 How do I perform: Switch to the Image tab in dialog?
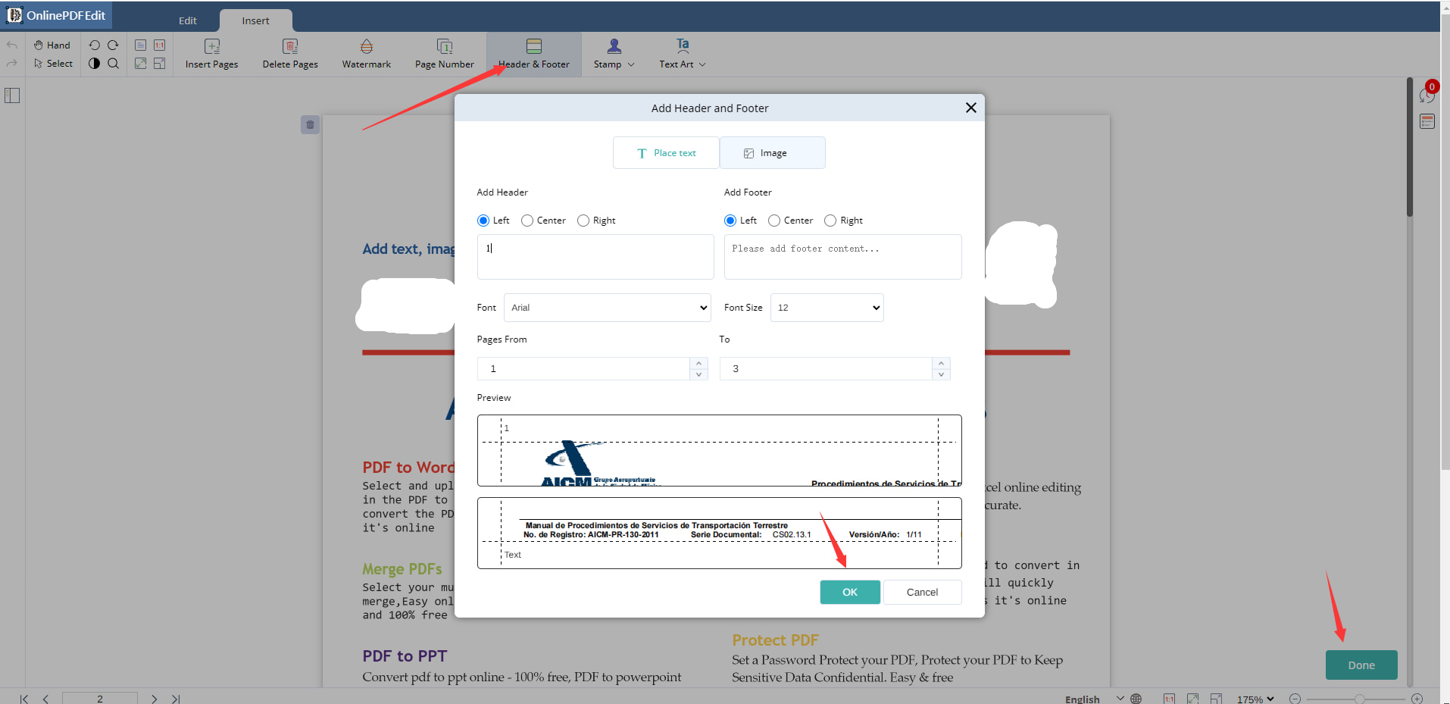(772, 153)
